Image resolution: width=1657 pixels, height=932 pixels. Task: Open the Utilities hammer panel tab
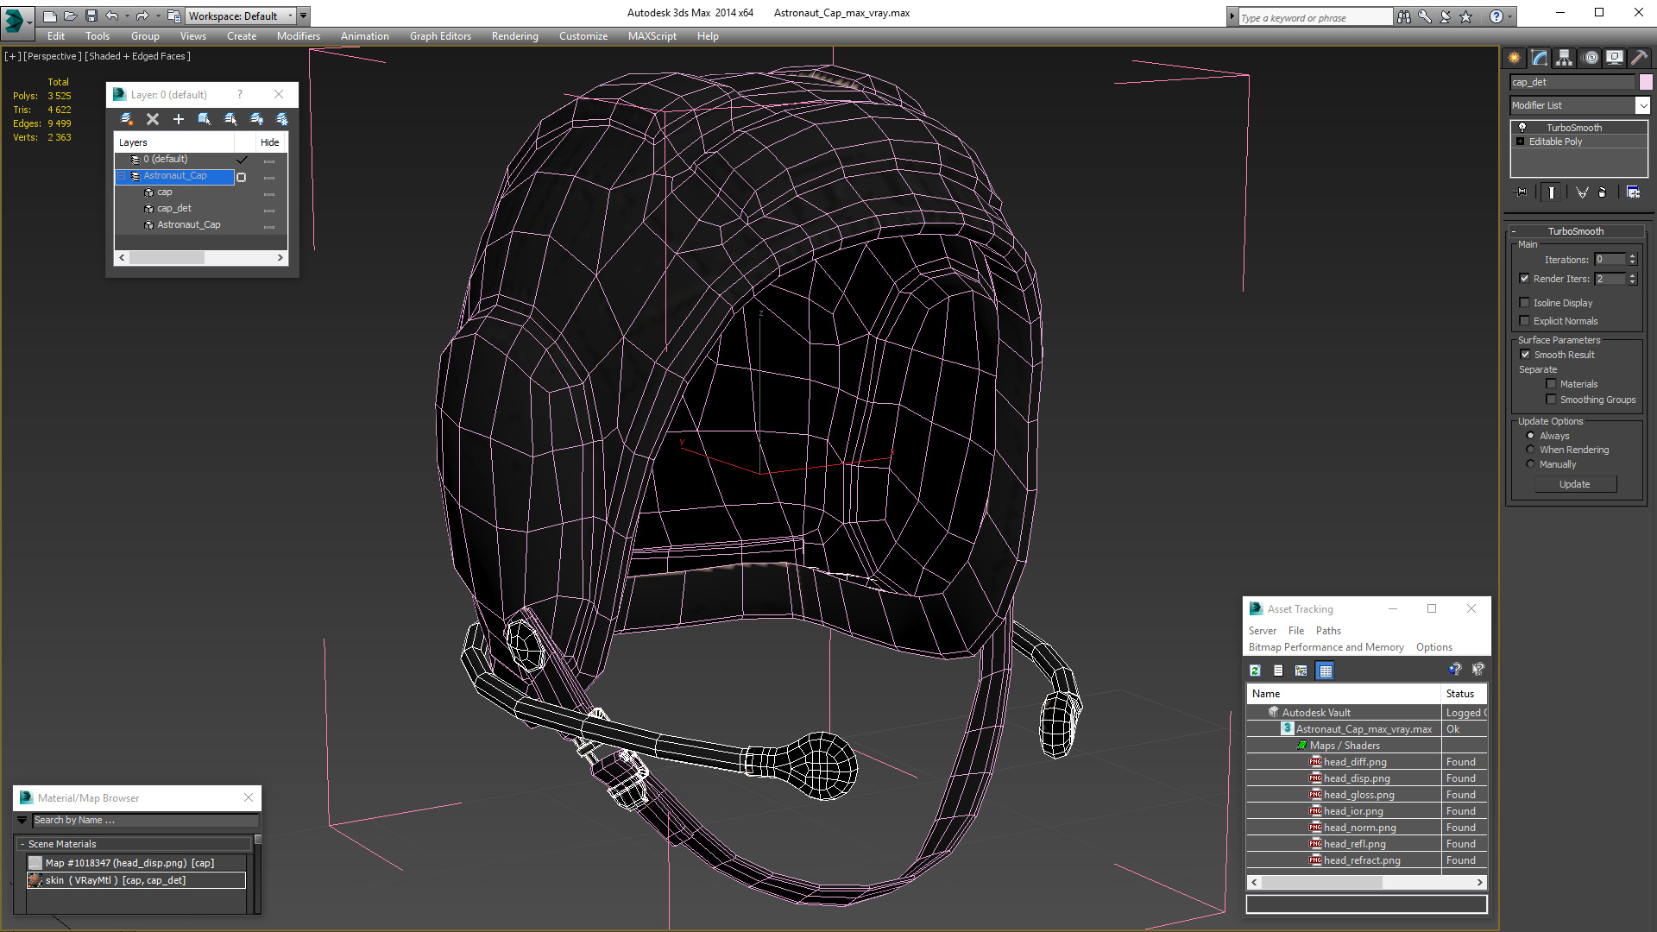pyautogui.click(x=1640, y=58)
